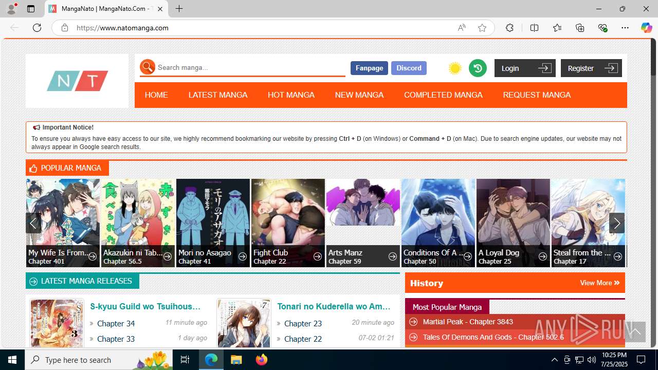Open browser Extensions puzzle icon
This screenshot has height=370, width=658.
click(509, 28)
